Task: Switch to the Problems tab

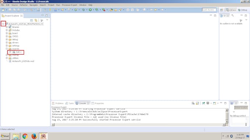Action: click(58, 103)
